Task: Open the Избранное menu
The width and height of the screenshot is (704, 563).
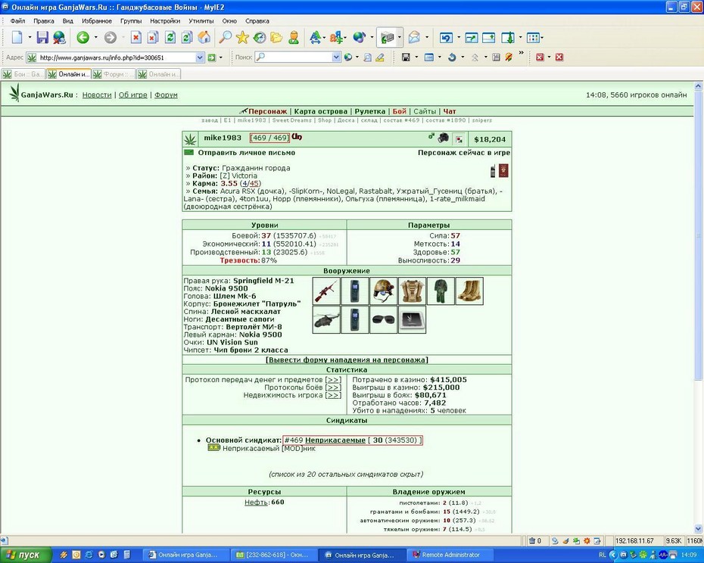Action: pyautogui.click(x=97, y=21)
